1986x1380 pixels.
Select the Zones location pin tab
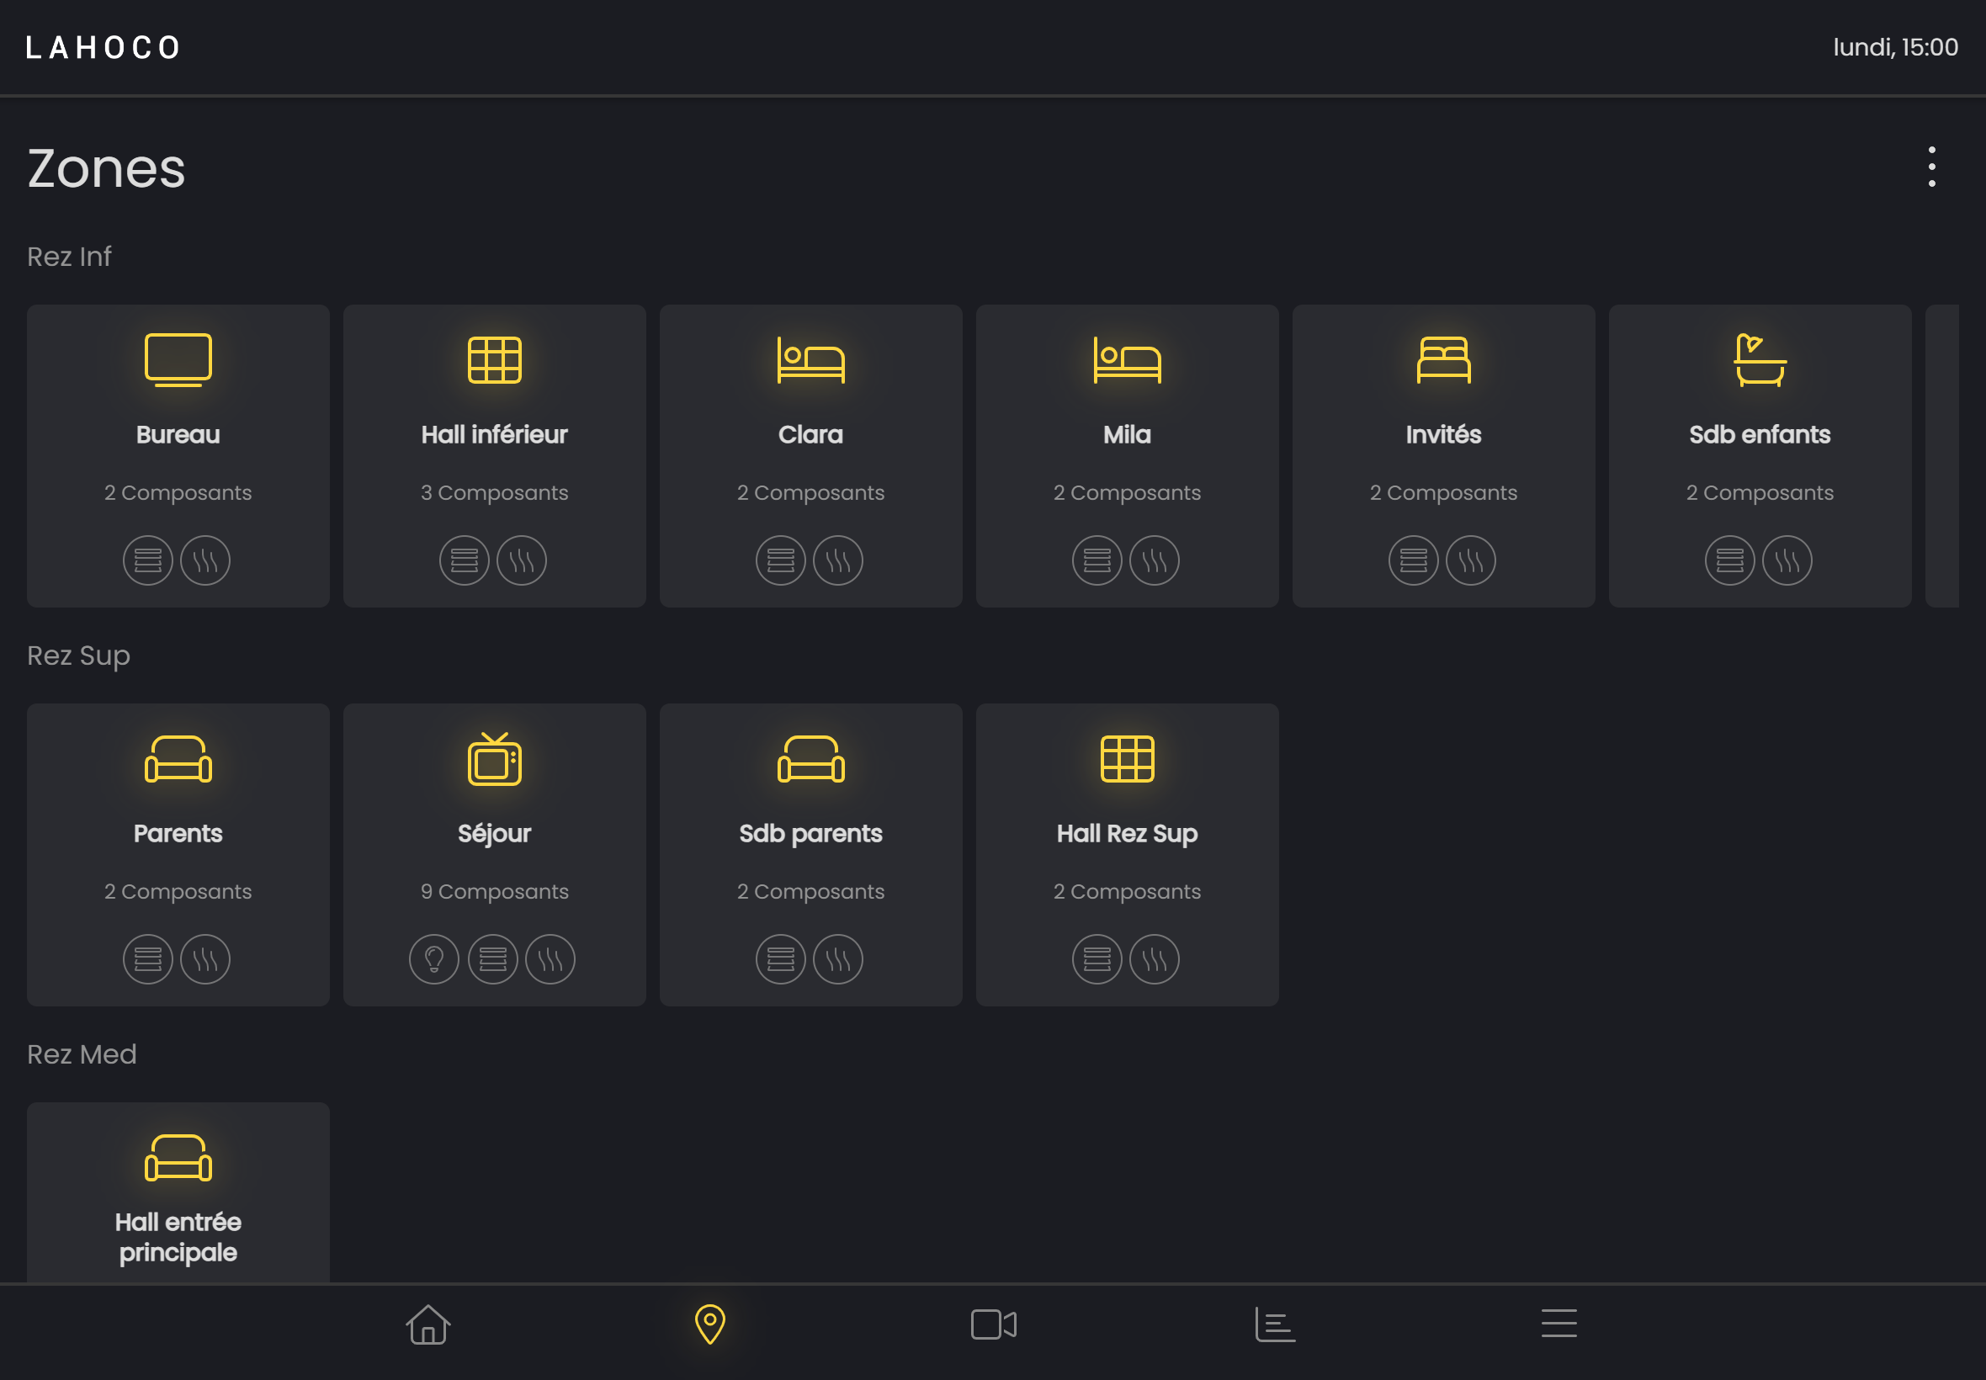tap(710, 1324)
